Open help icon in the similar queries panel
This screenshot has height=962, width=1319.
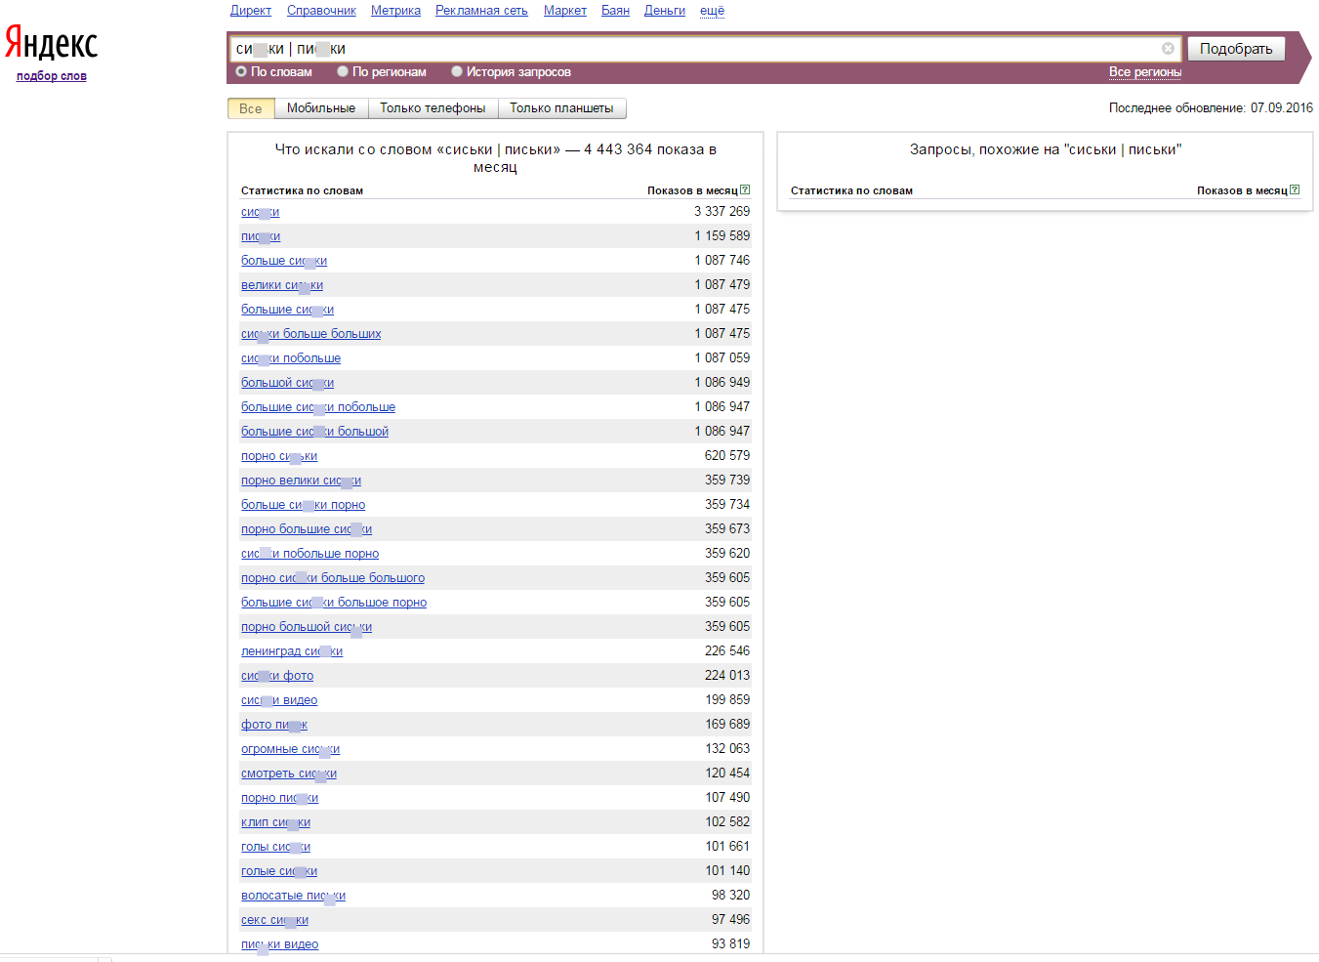pos(1295,190)
